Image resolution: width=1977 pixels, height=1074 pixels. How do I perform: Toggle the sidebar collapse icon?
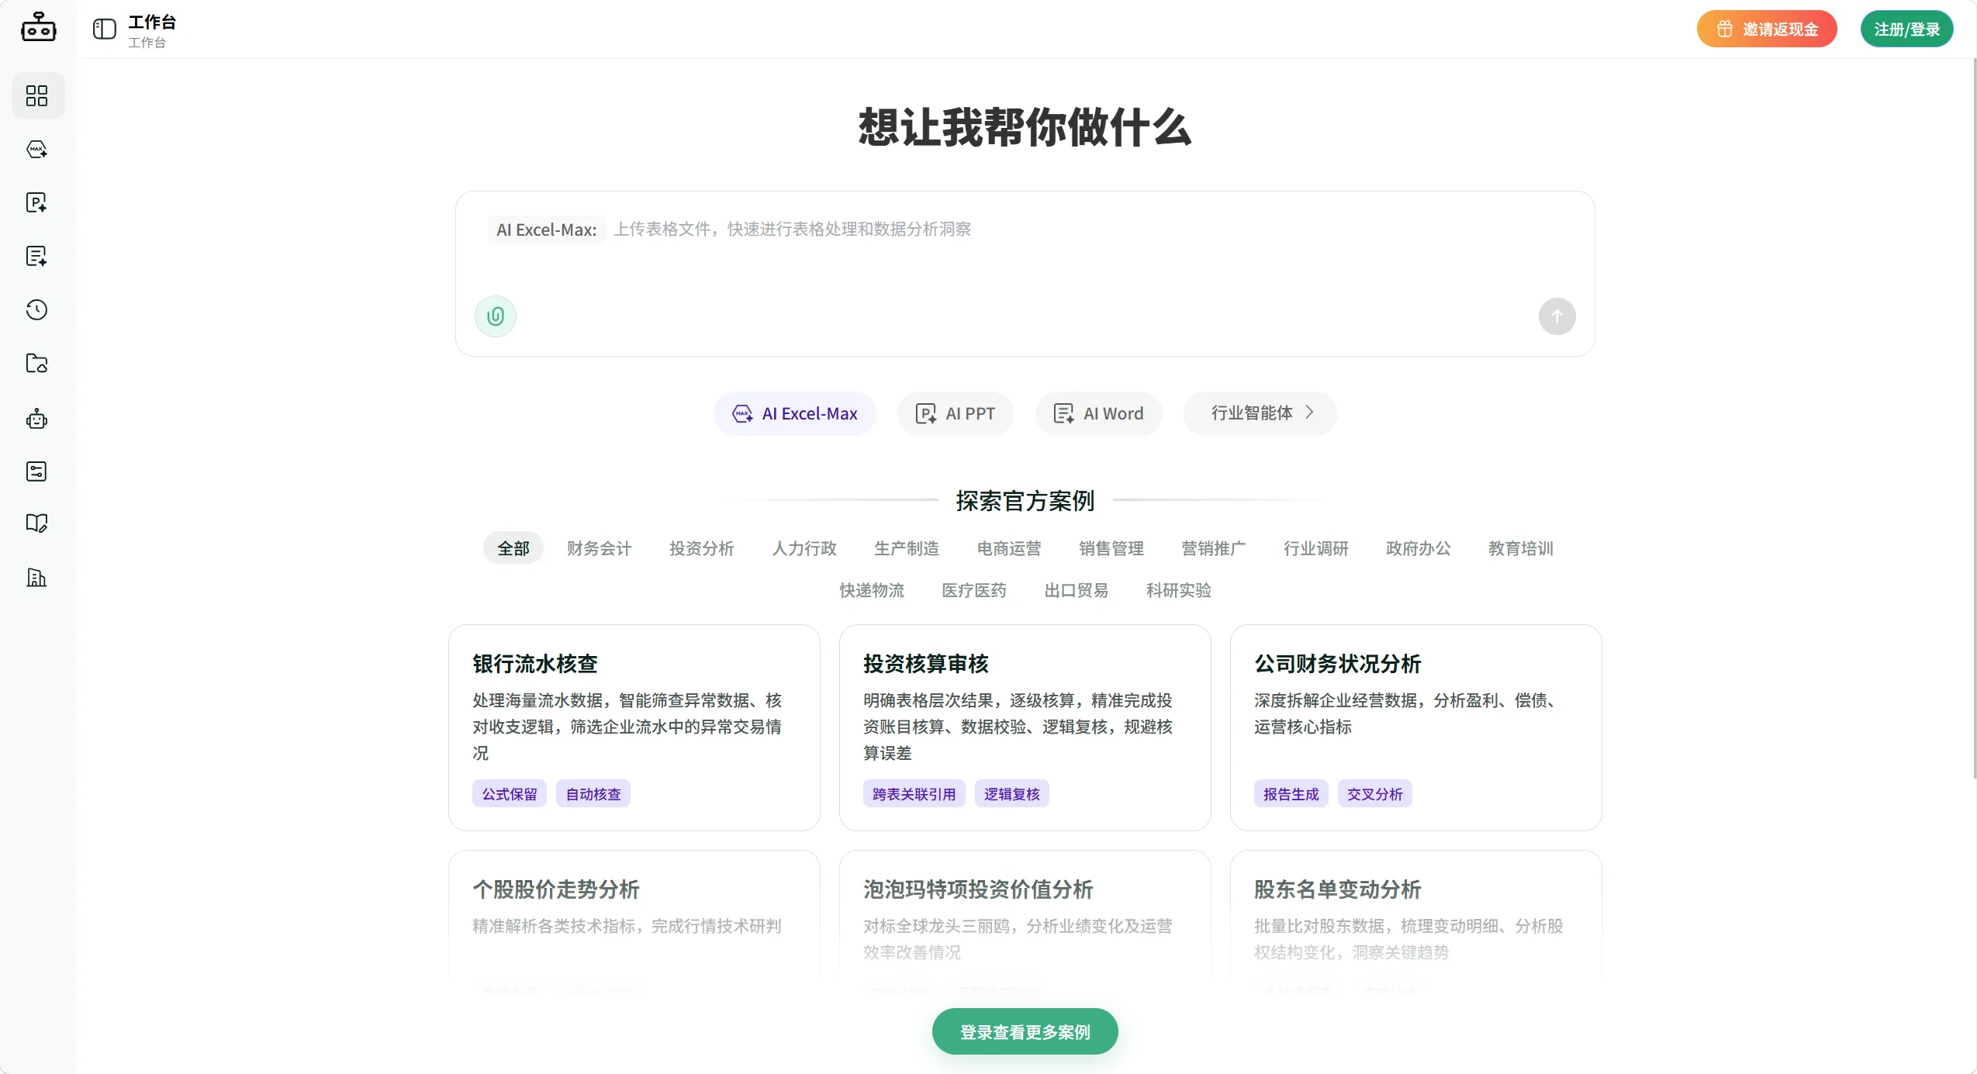pos(105,29)
